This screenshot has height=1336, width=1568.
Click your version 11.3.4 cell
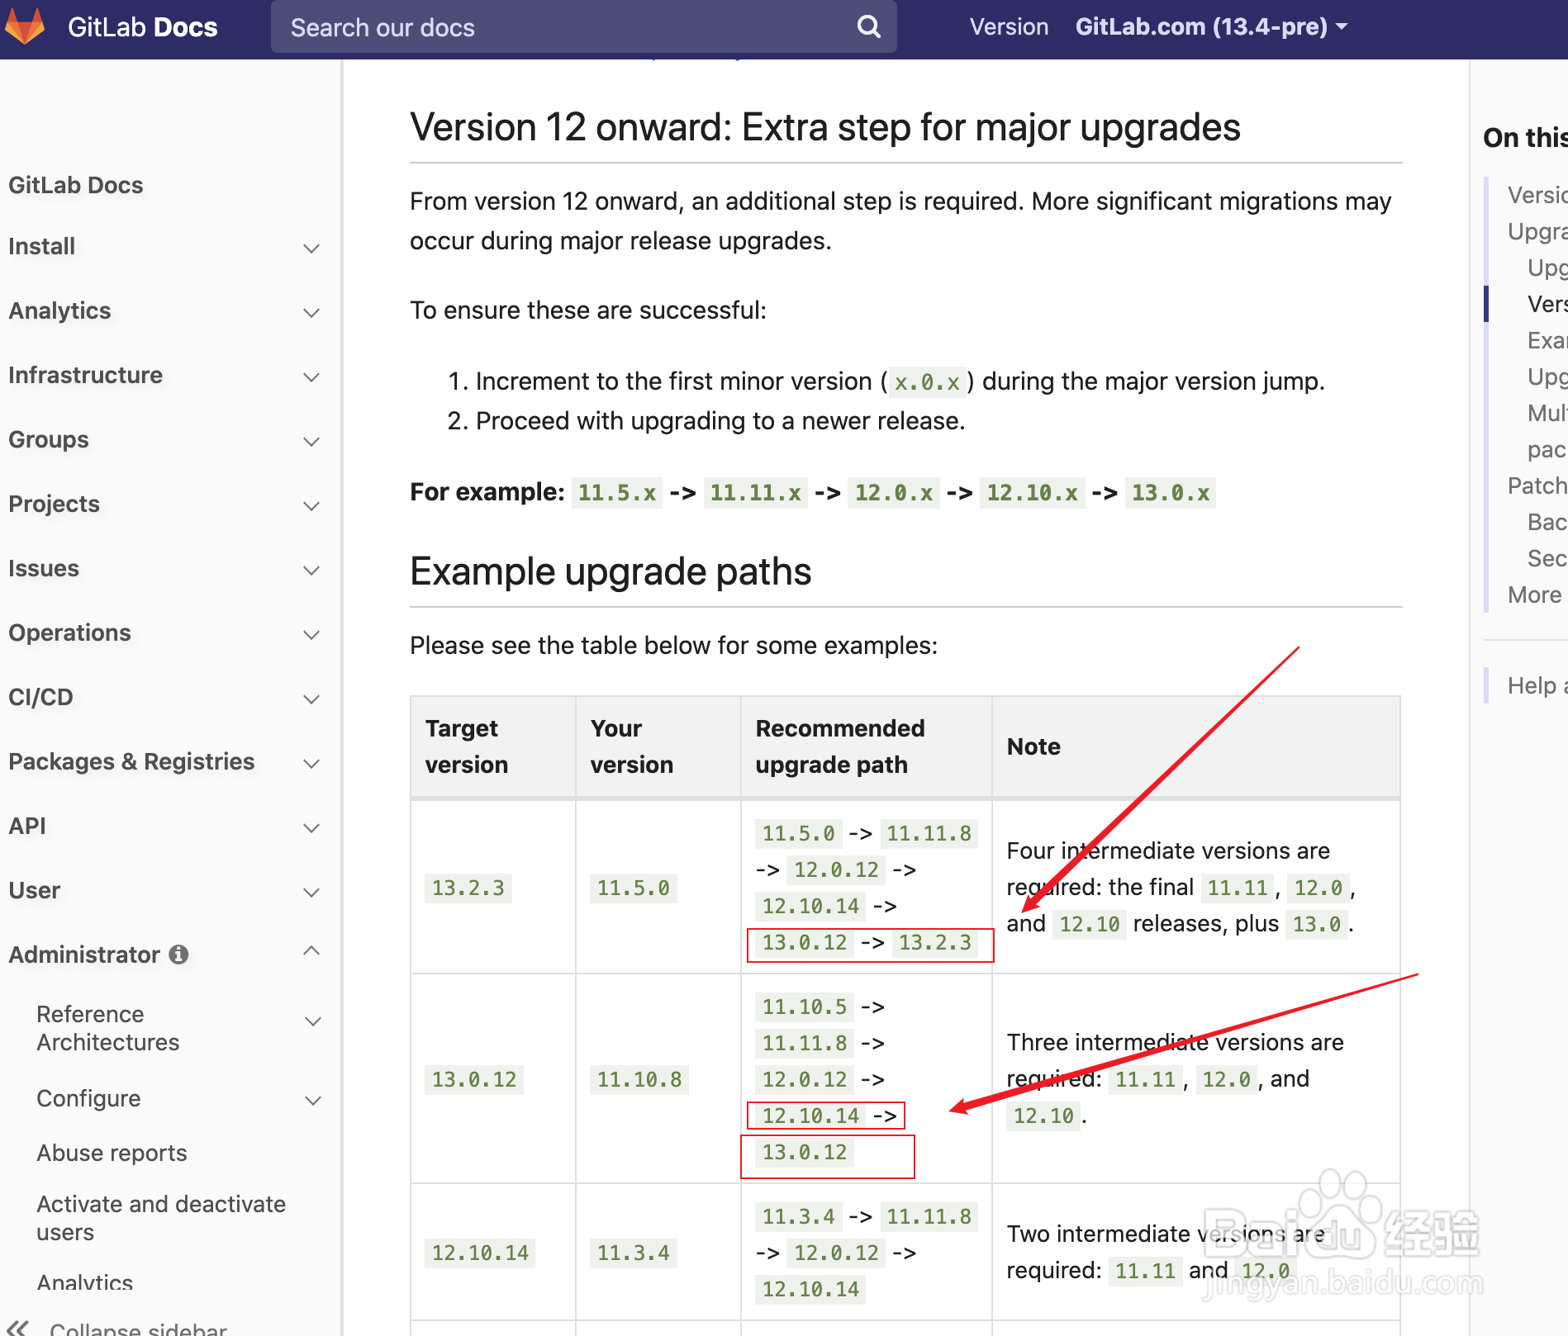[x=633, y=1253]
